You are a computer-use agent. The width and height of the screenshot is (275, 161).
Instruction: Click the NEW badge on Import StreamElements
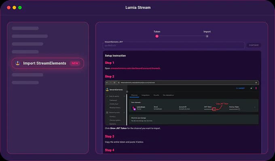tap(75, 63)
